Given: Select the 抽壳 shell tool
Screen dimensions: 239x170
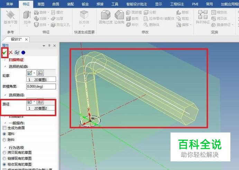Looking at the screenshot, I should pos(132,19).
